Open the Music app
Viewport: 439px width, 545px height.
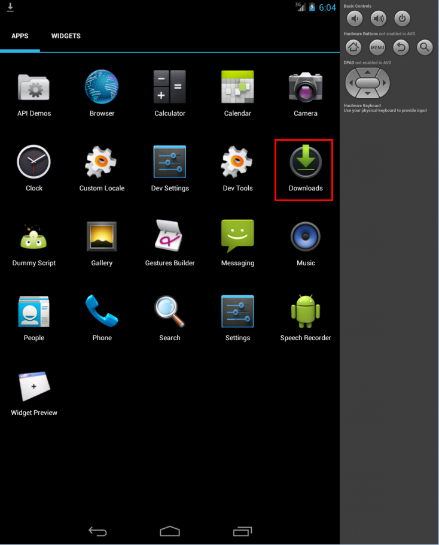(x=306, y=244)
